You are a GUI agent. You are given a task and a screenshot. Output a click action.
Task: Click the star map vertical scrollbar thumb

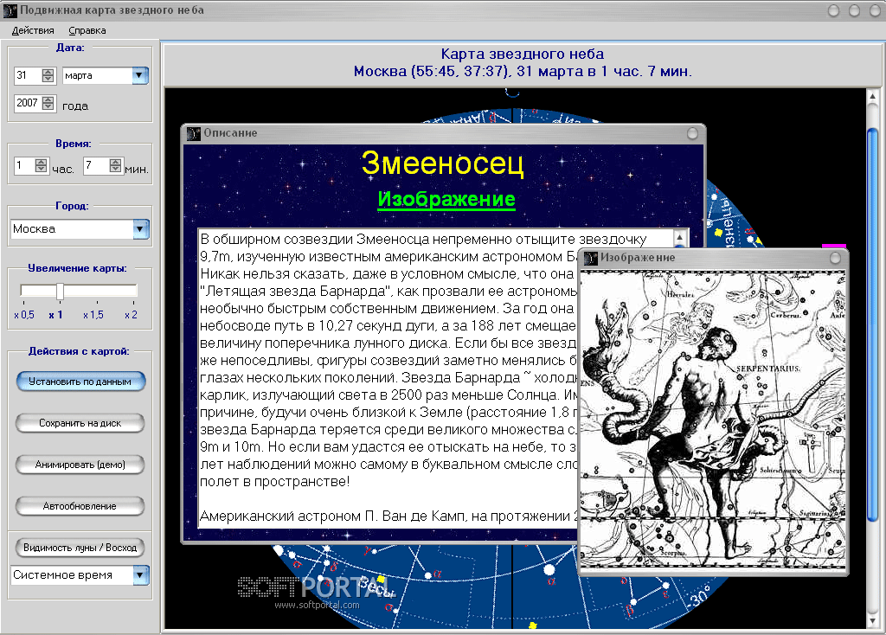872,324
